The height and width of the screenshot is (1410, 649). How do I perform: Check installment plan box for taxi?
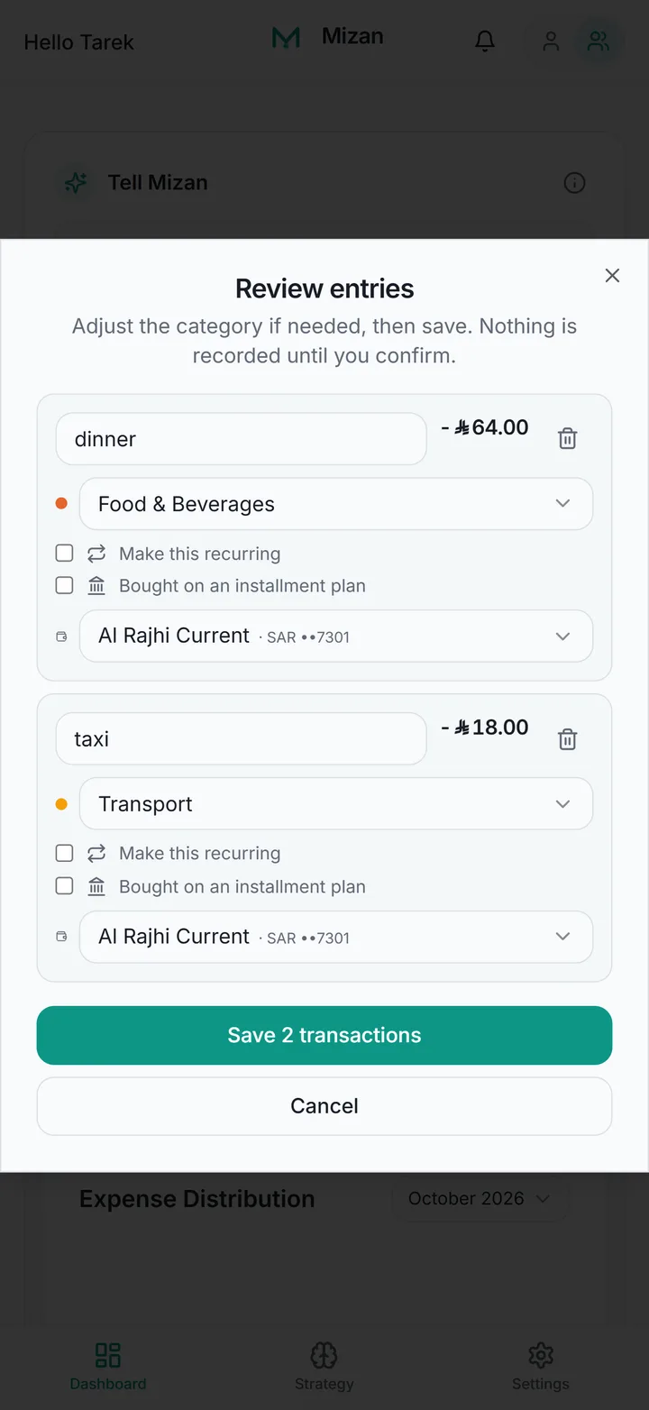pyautogui.click(x=64, y=885)
